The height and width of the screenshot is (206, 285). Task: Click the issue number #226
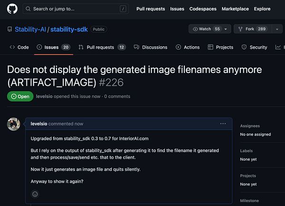[111, 82]
